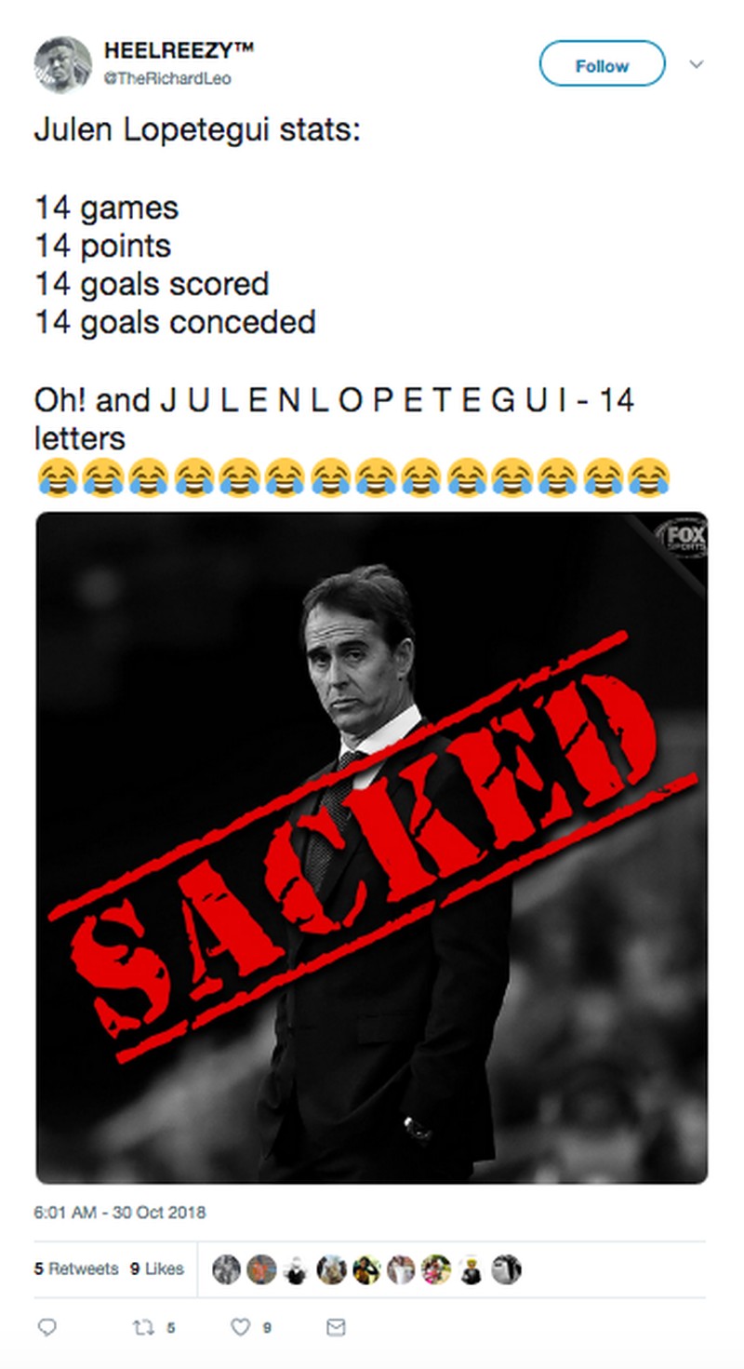Click the envelope direct message icon

coord(337,1328)
